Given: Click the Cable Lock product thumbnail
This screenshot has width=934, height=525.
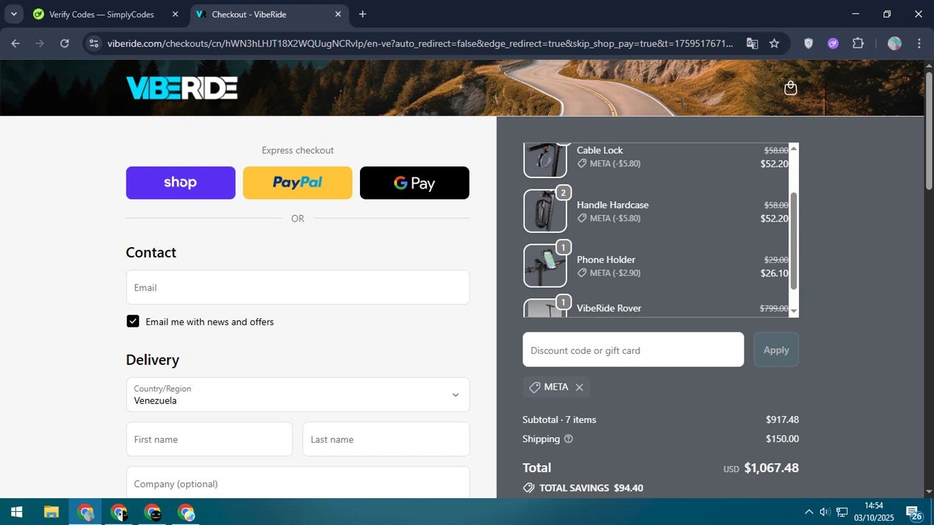Looking at the screenshot, I should (x=545, y=160).
